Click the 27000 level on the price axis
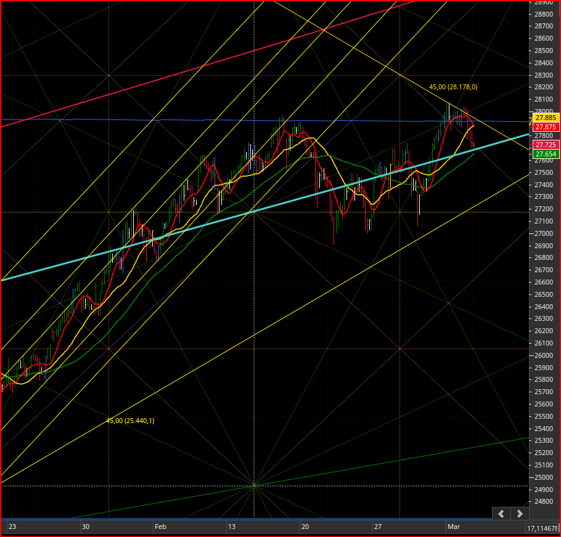 pos(544,233)
